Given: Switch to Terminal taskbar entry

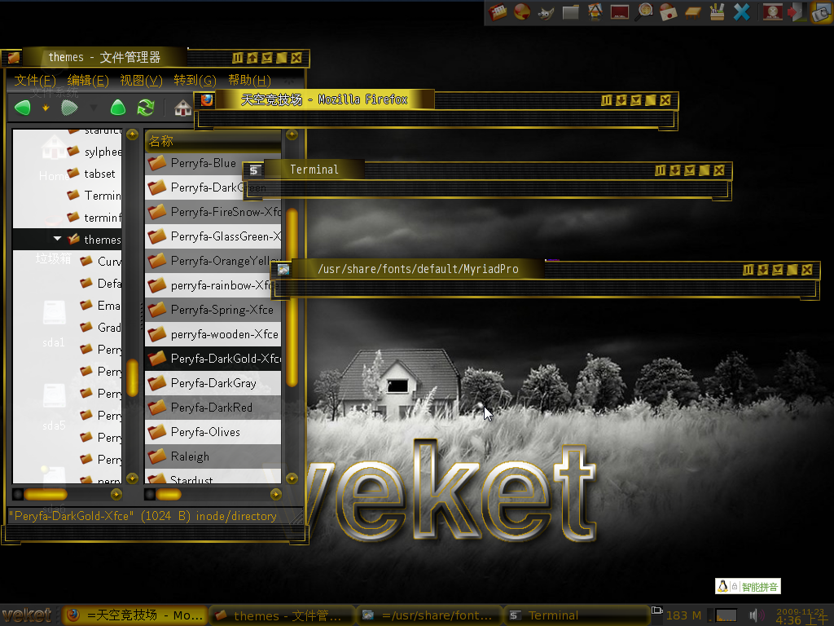Looking at the screenshot, I should pyautogui.click(x=576, y=615).
